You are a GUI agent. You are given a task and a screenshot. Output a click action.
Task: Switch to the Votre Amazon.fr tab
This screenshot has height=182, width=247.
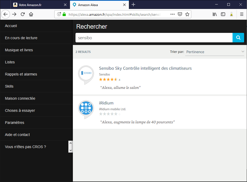40,5
